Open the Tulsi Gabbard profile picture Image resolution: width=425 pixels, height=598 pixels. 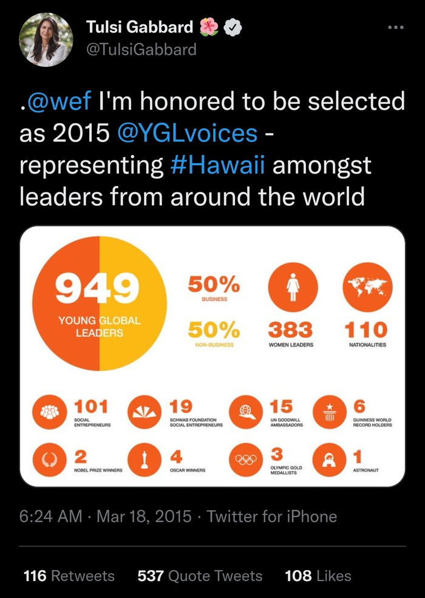point(46,40)
